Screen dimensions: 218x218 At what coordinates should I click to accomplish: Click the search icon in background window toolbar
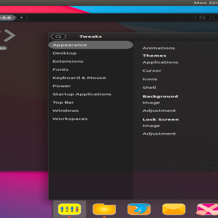[203, 17]
